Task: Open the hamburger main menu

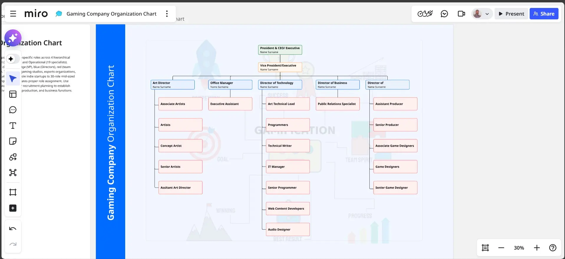Action: (x=13, y=14)
